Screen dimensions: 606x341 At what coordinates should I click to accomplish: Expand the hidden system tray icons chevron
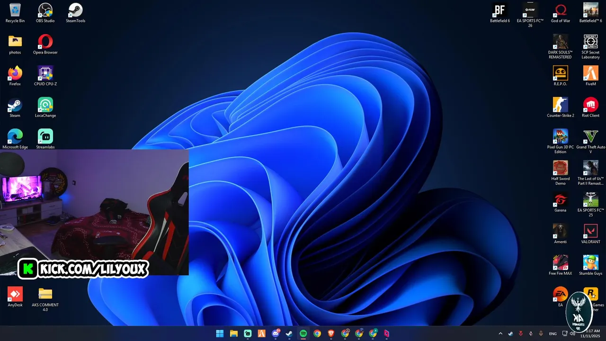(x=500, y=333)
